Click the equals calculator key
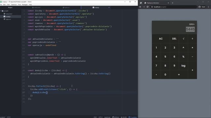The width and height of the screenshot is (211, 118). (179, 74)
